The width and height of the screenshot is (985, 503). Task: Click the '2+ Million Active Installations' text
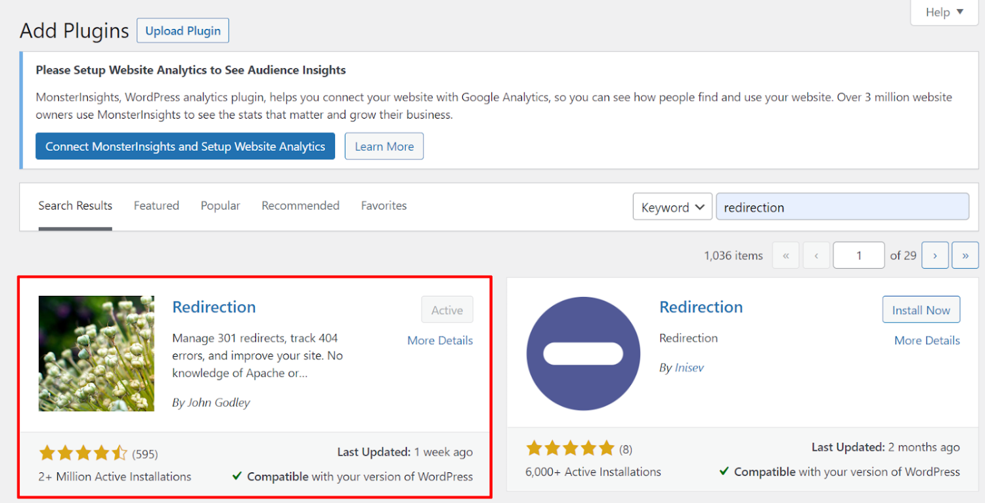point(115,477)
